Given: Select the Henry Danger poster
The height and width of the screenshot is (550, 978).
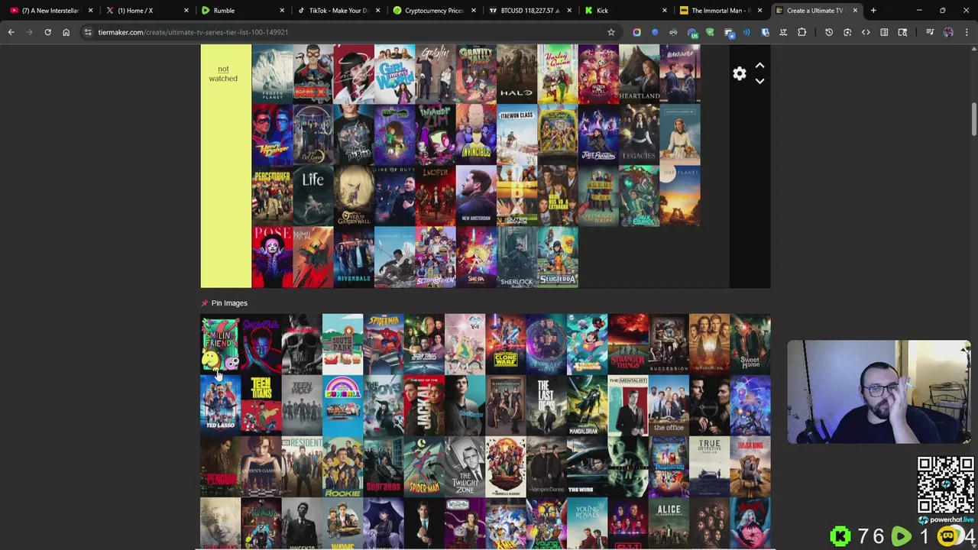Looking at the screenshot, I should [272, 135].
